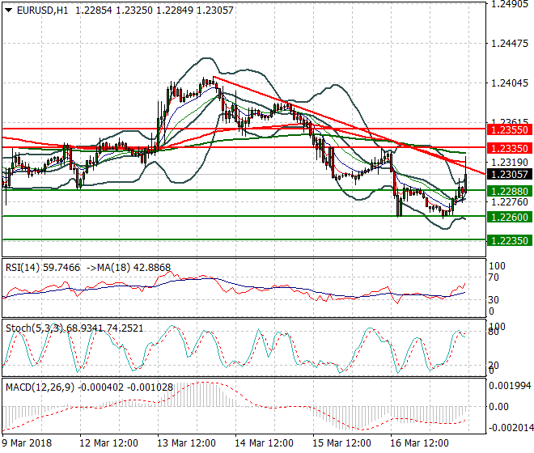Click the 1.24045 price scale value
This screenshot has height=453, width=534.
tap(510, 83)
